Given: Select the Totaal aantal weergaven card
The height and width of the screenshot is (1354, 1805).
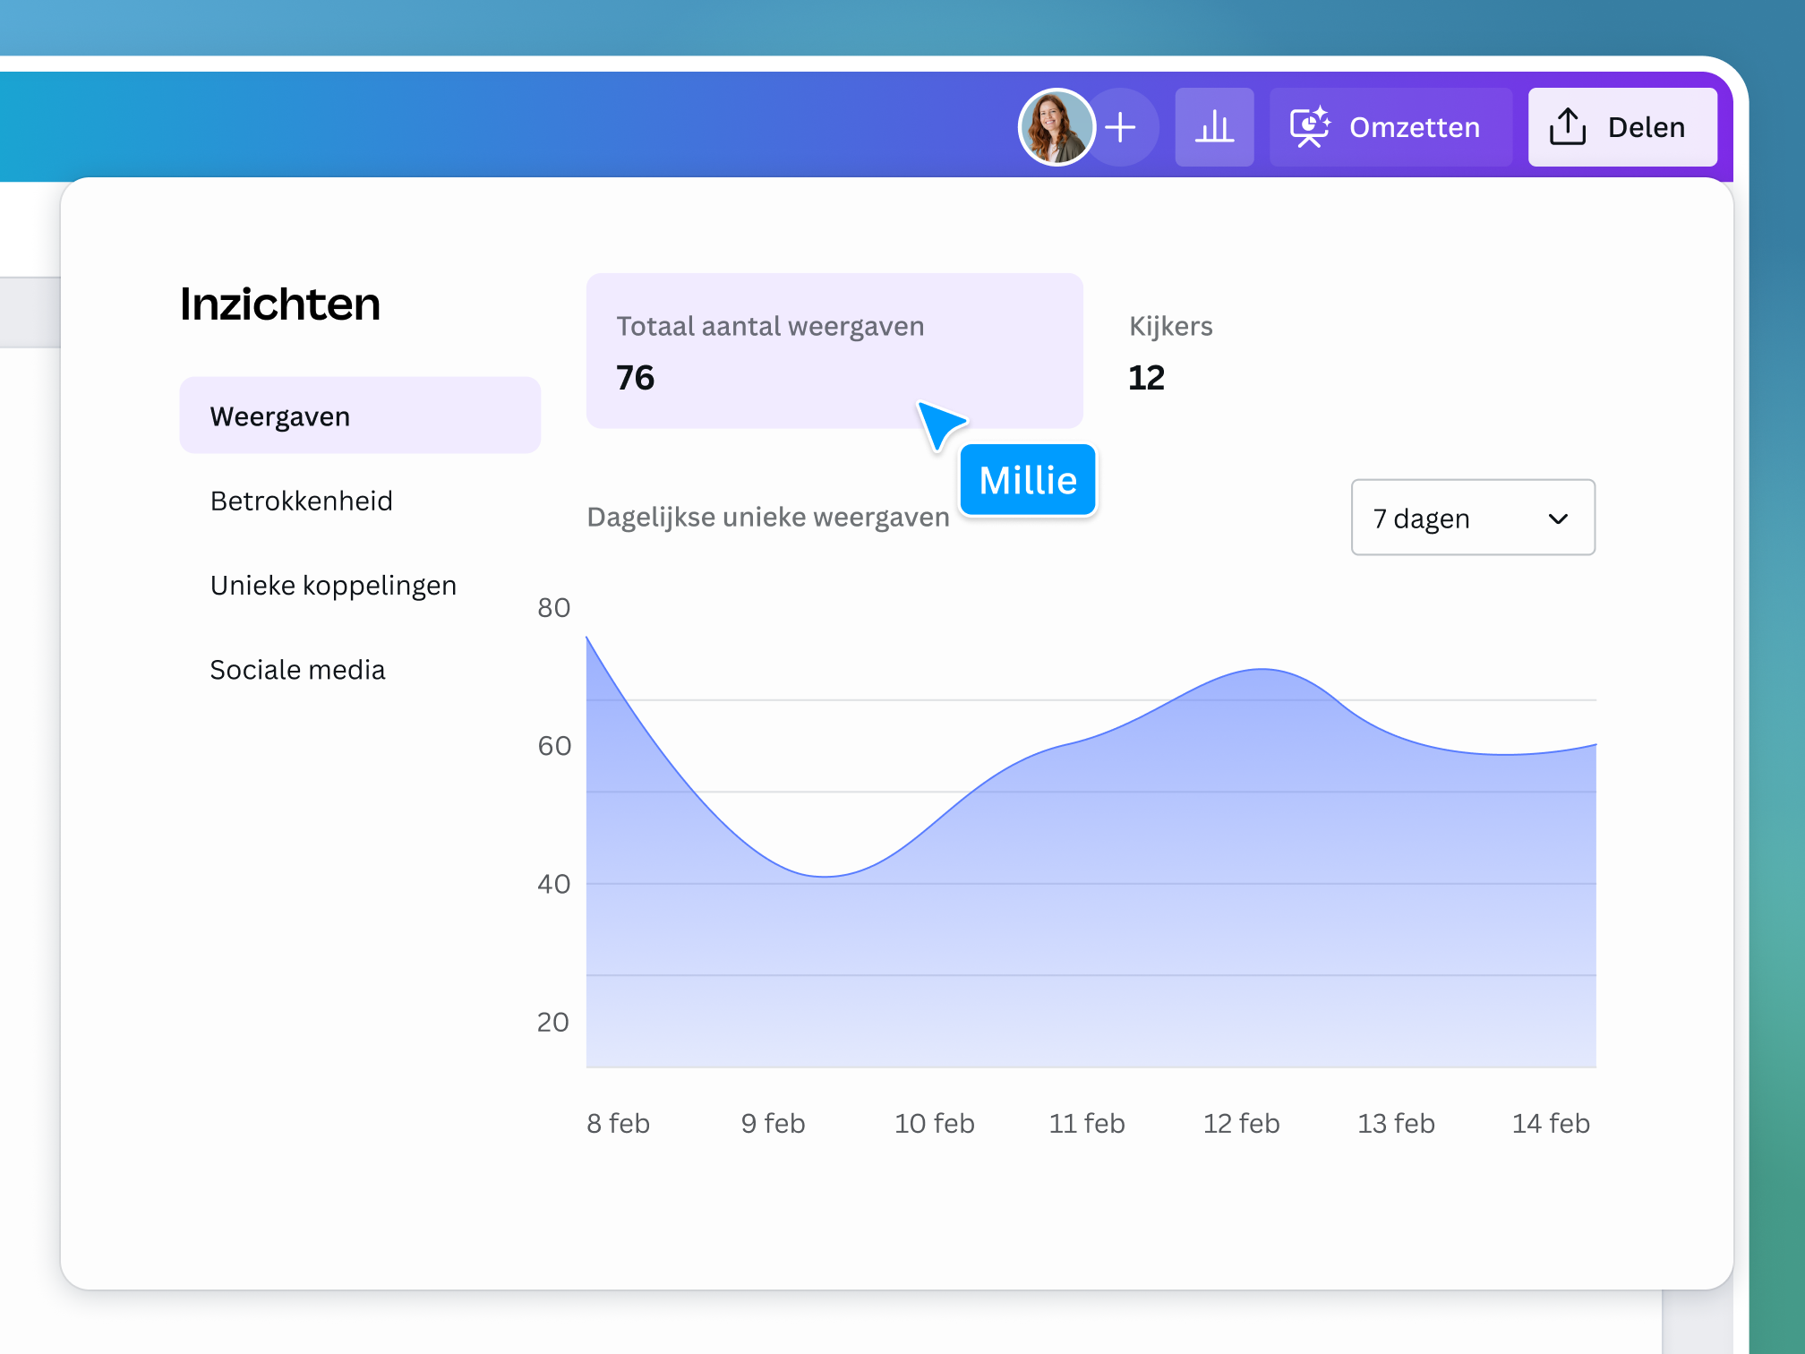Looking at the screenshot, I should pyautogui.click(x=834, y=351).
